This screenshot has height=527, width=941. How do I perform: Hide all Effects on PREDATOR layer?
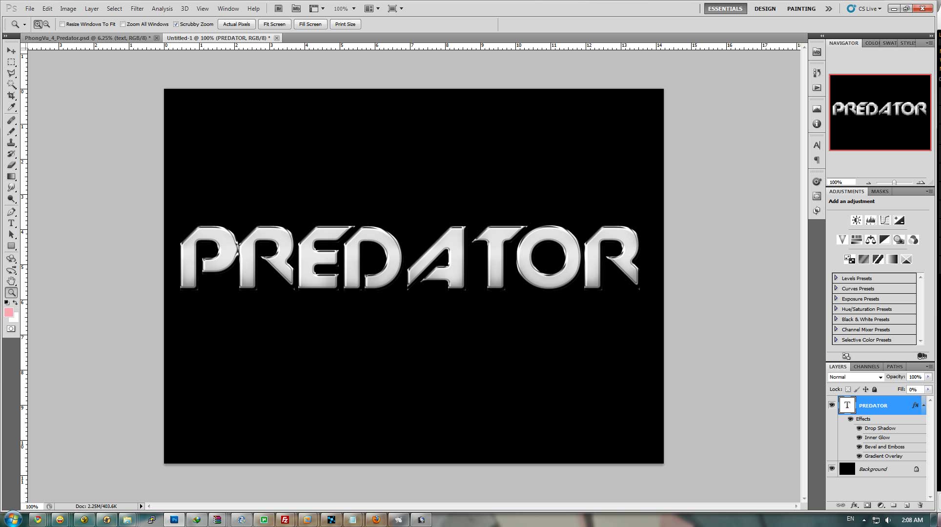click(850, 419)
